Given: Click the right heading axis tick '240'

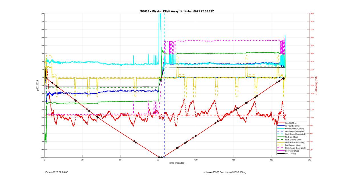Looking at the screenshot, I should [312, 61].
